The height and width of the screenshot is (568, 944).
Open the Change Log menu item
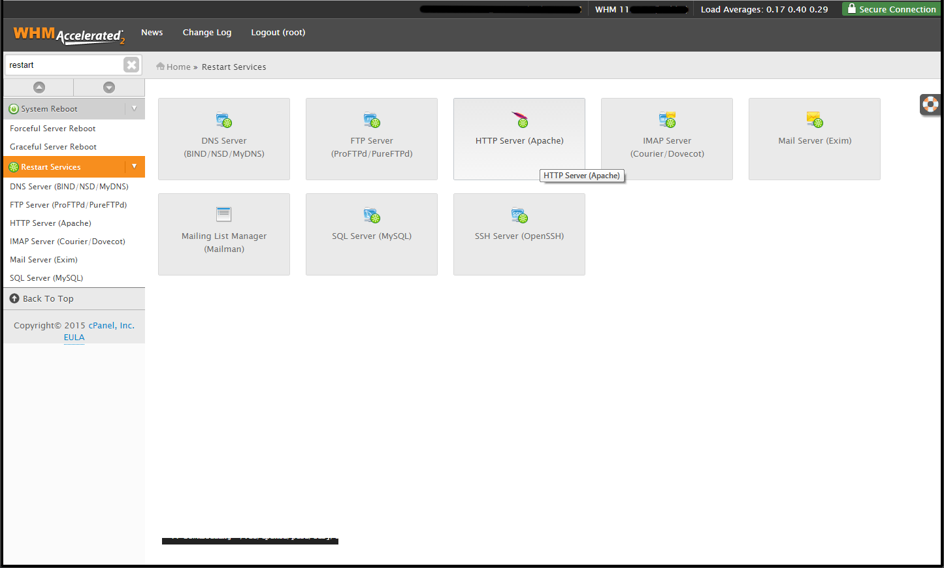(x=207, y=33)
